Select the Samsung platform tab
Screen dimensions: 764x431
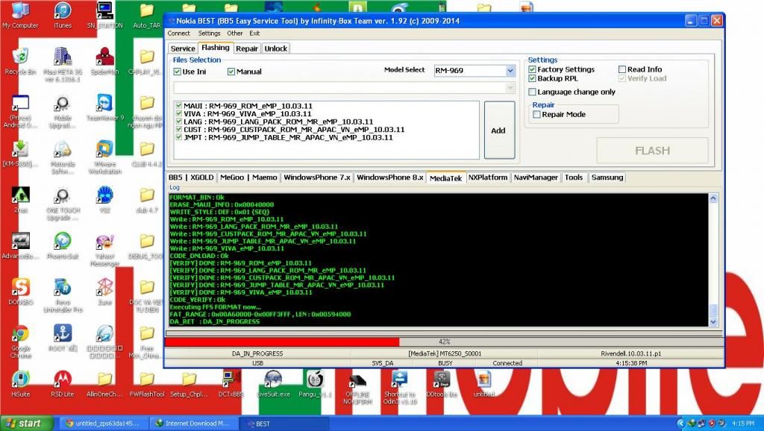pyautogui.click(x=607, y=177)
